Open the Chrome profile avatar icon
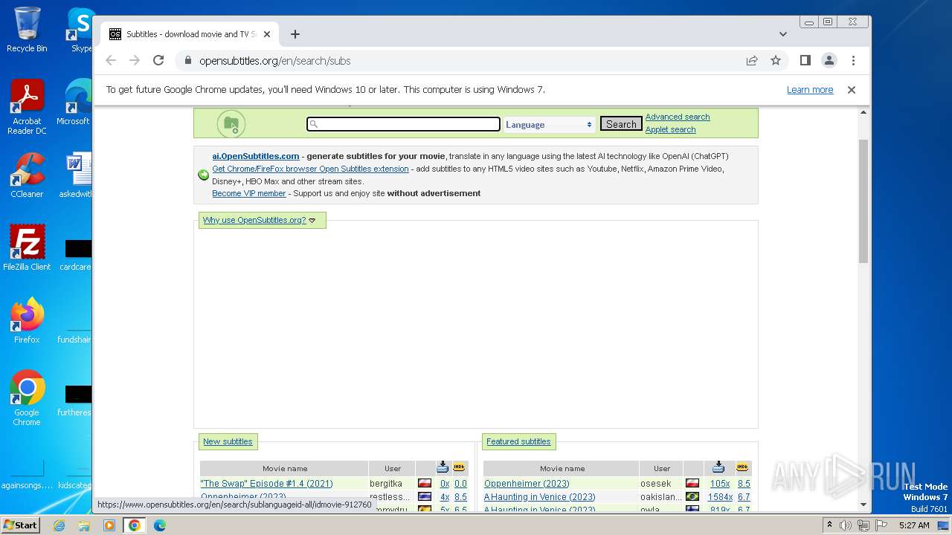Screen dimensions: 952x535 (x=829, y=60)
